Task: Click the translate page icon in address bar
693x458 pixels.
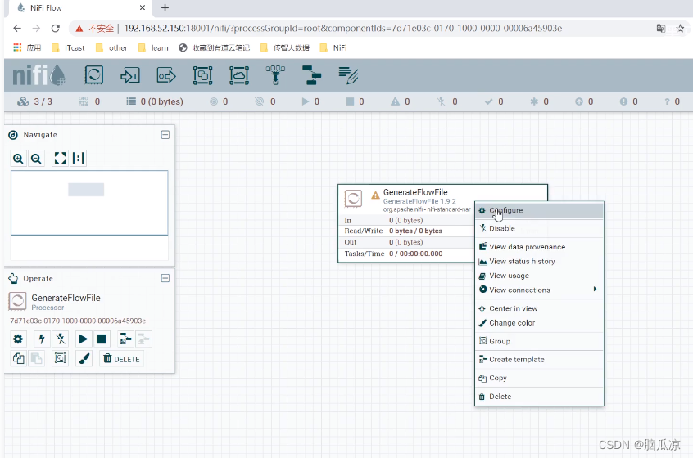Action: [661, 29]
